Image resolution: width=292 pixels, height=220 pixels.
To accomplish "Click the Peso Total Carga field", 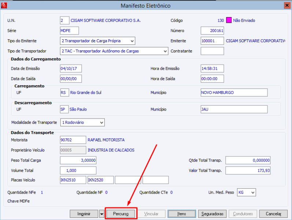I will 78,160.
